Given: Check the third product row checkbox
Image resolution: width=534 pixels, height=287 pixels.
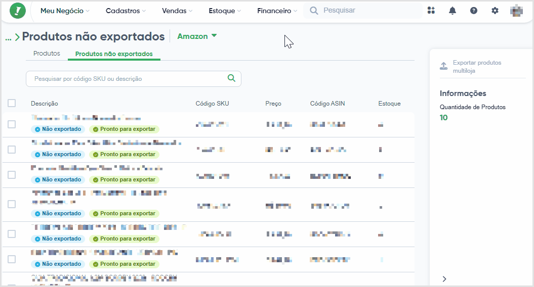Looking at the screenshot, I should coord(12,174).
